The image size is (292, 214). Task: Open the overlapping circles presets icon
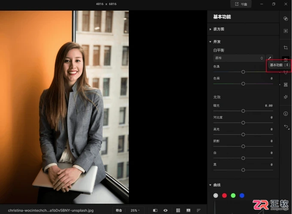pos(286,18)
